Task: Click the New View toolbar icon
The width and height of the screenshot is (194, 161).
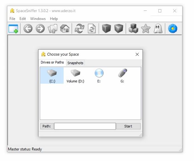Action: coord(13,29)
